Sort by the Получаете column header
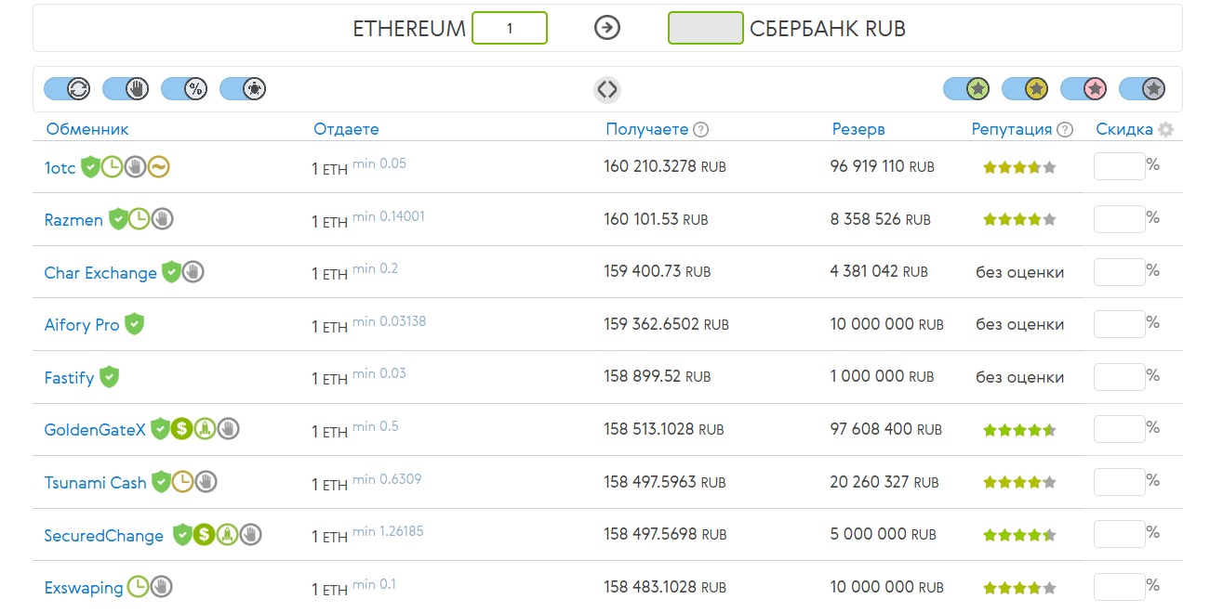Screen dimensions: 1210x612 click(x=647, y=129)
